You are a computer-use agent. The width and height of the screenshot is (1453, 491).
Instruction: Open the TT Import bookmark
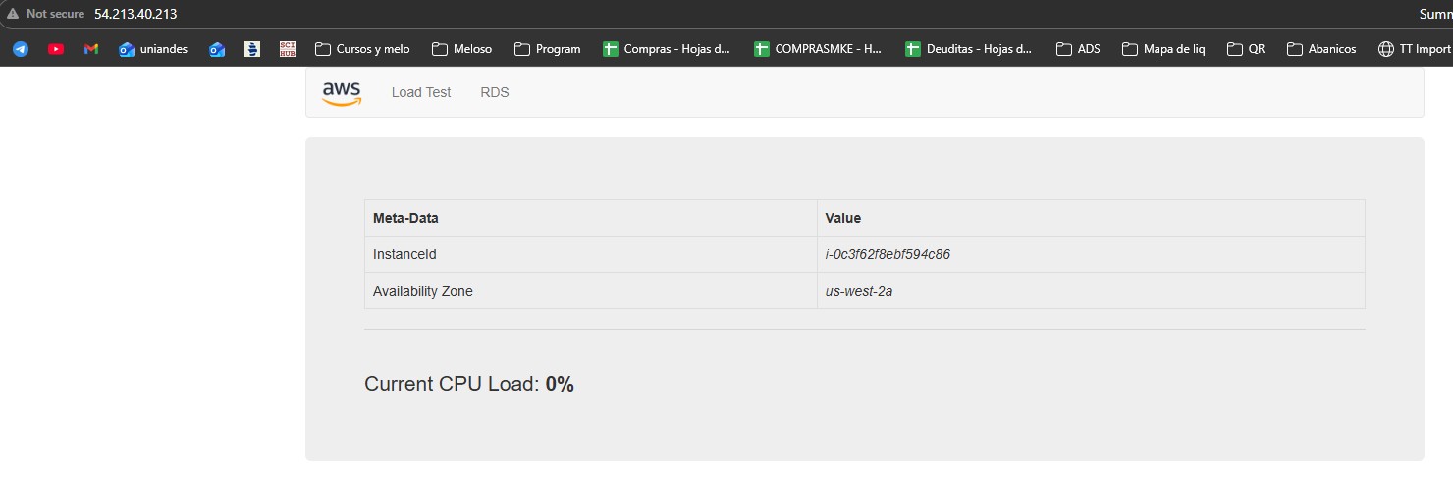1415,48
